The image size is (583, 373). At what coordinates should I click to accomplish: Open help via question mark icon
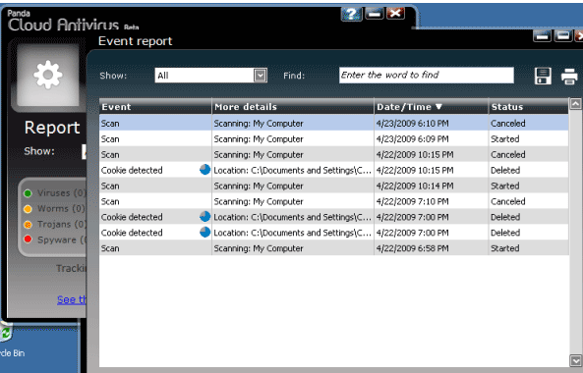click(x=351, y=14)
